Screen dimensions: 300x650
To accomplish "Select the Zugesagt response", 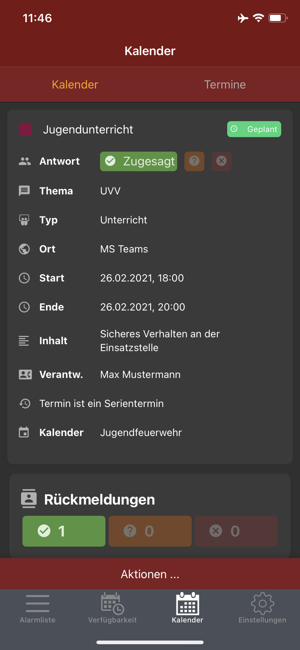I will (x=138, y=161).
